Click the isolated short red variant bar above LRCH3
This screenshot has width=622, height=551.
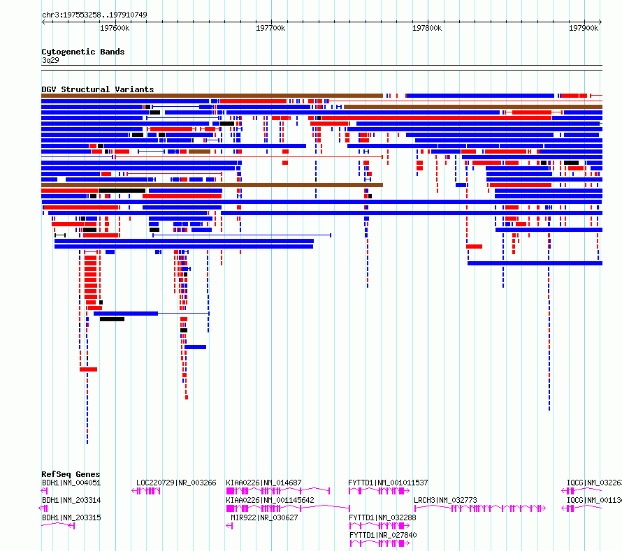[474, 247]
